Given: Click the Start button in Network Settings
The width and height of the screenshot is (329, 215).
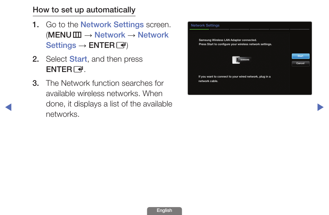Looking at the screenshot, I should (x=300, y=56).
